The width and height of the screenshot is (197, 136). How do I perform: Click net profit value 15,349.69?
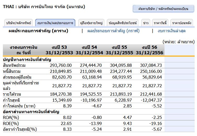[62, 100]
